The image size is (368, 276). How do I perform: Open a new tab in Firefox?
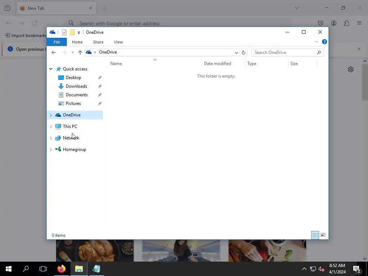coord(104,8)
